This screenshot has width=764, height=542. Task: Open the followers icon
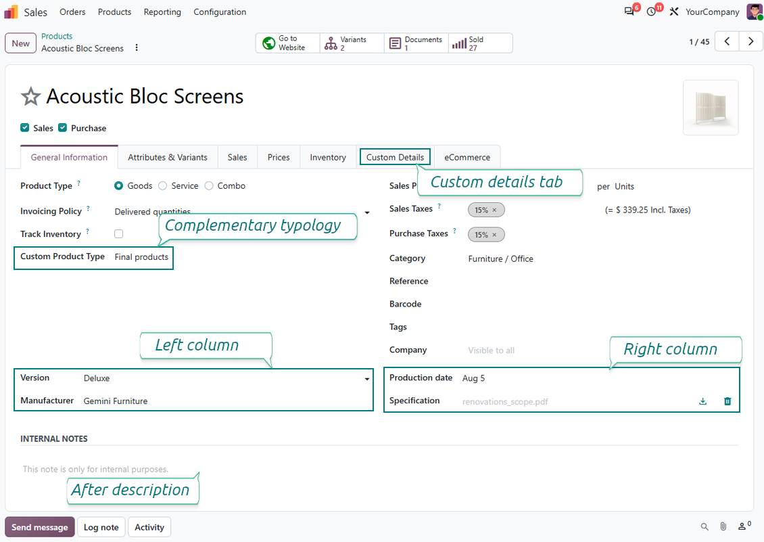pos(744,526)
